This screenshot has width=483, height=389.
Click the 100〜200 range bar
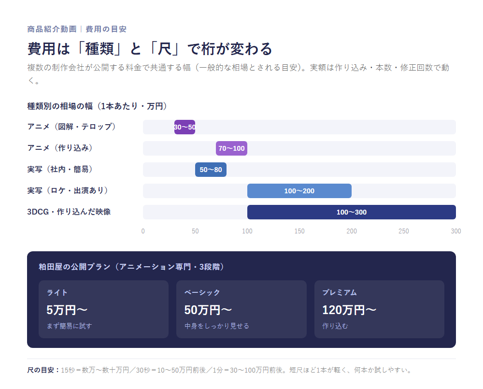[299, 191]
